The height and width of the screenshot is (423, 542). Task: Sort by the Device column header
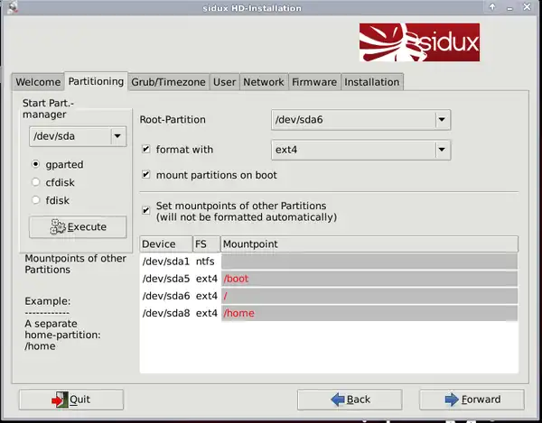pyautogui.click(x=165, y=244)
